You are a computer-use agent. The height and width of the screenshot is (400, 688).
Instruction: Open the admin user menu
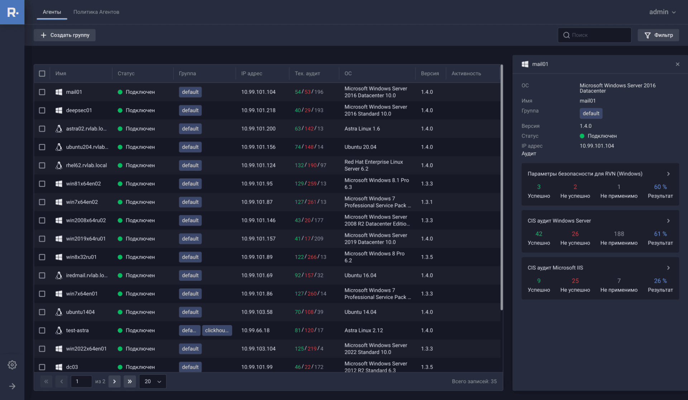[662, 12]
